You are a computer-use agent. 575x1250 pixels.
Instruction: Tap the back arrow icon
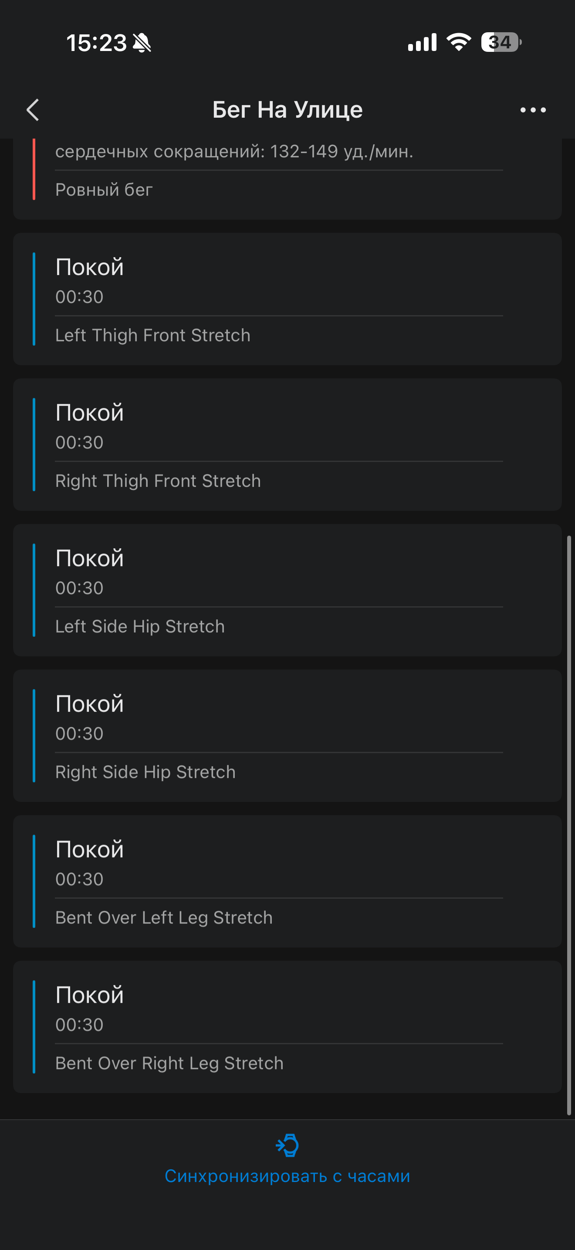(33, 110)
